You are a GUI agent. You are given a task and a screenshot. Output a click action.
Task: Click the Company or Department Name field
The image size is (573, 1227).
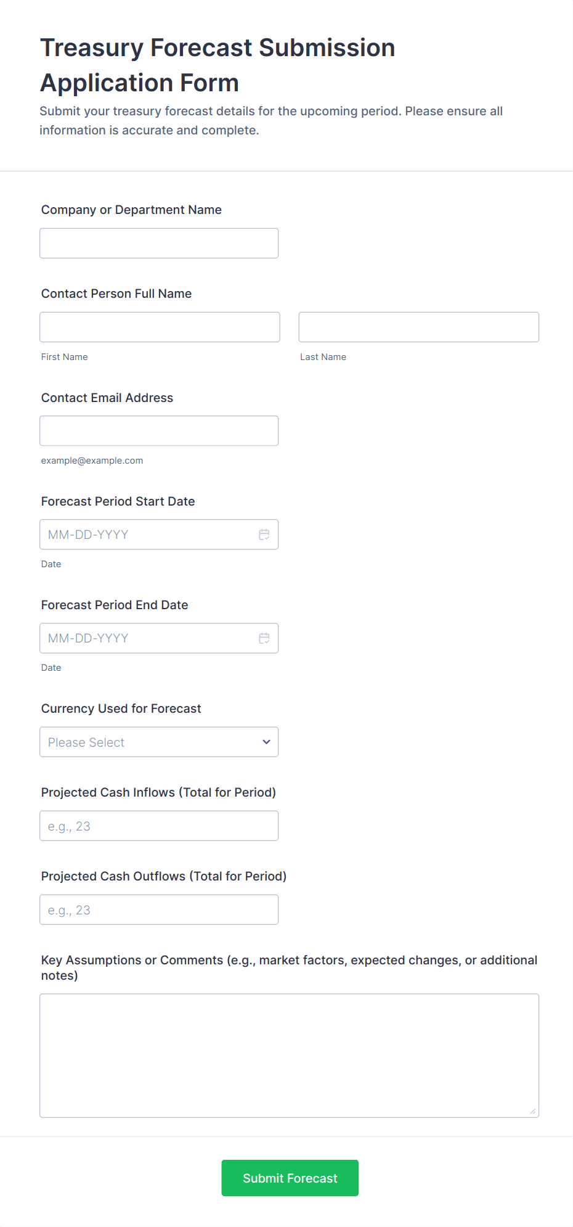coord(159,244)
